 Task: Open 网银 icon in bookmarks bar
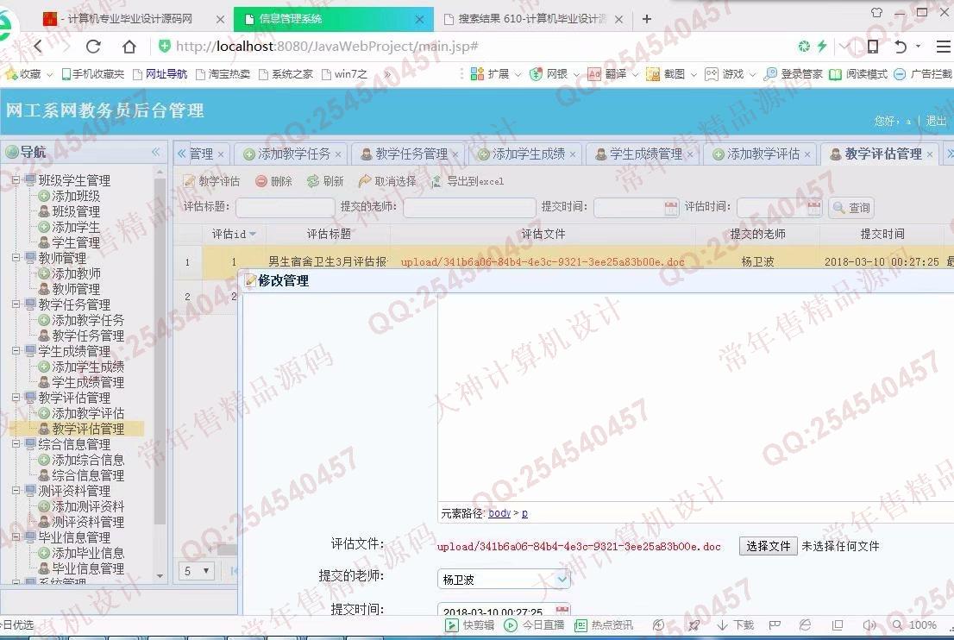[536, 74]
